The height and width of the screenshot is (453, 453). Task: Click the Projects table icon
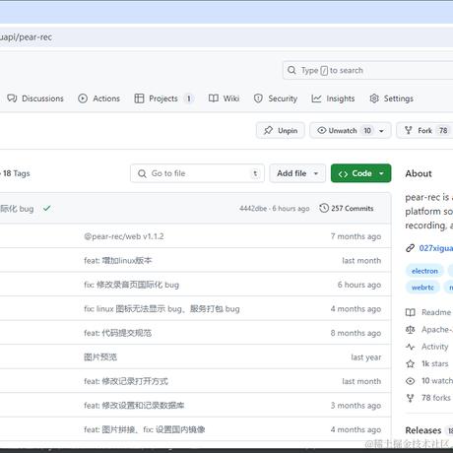point(139,98)
